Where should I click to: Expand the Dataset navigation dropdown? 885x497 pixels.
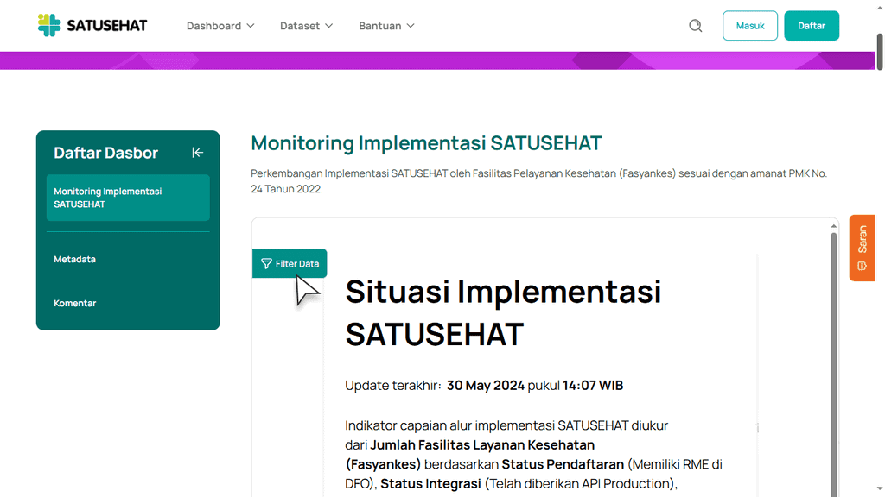click(x=306, y=26)
